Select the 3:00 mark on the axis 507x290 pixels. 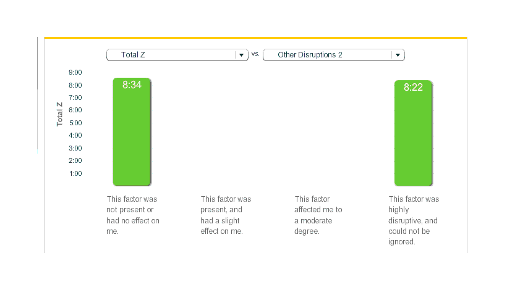coord(75,148)
